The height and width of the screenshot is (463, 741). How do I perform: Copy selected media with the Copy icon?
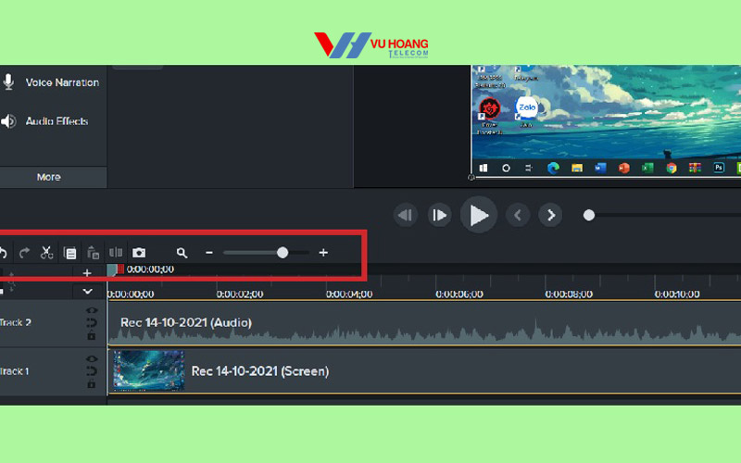tap(70, 253)
